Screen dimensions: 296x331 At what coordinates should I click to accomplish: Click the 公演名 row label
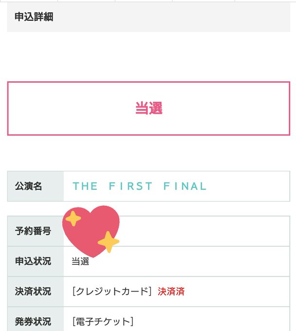pos(29,186)
